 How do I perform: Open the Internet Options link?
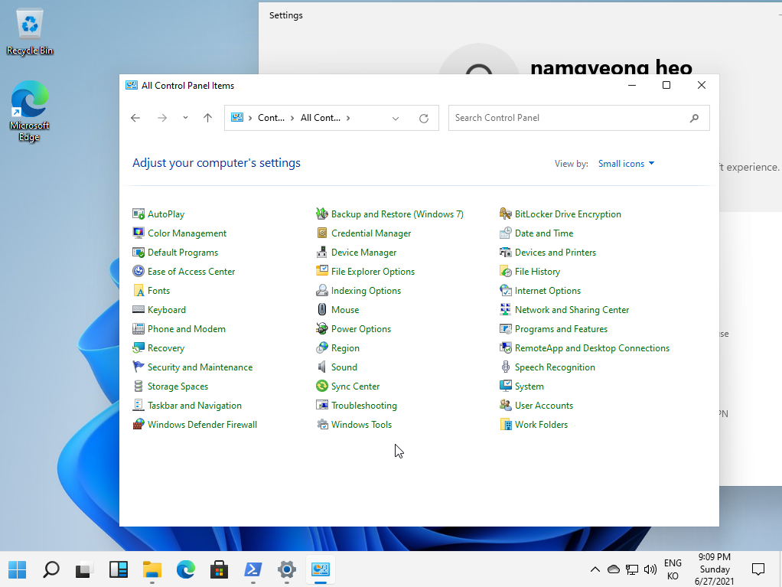tap(548, 290)
